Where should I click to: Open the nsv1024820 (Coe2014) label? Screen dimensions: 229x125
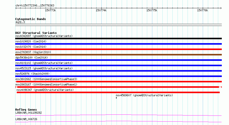[x=31, y=41]
